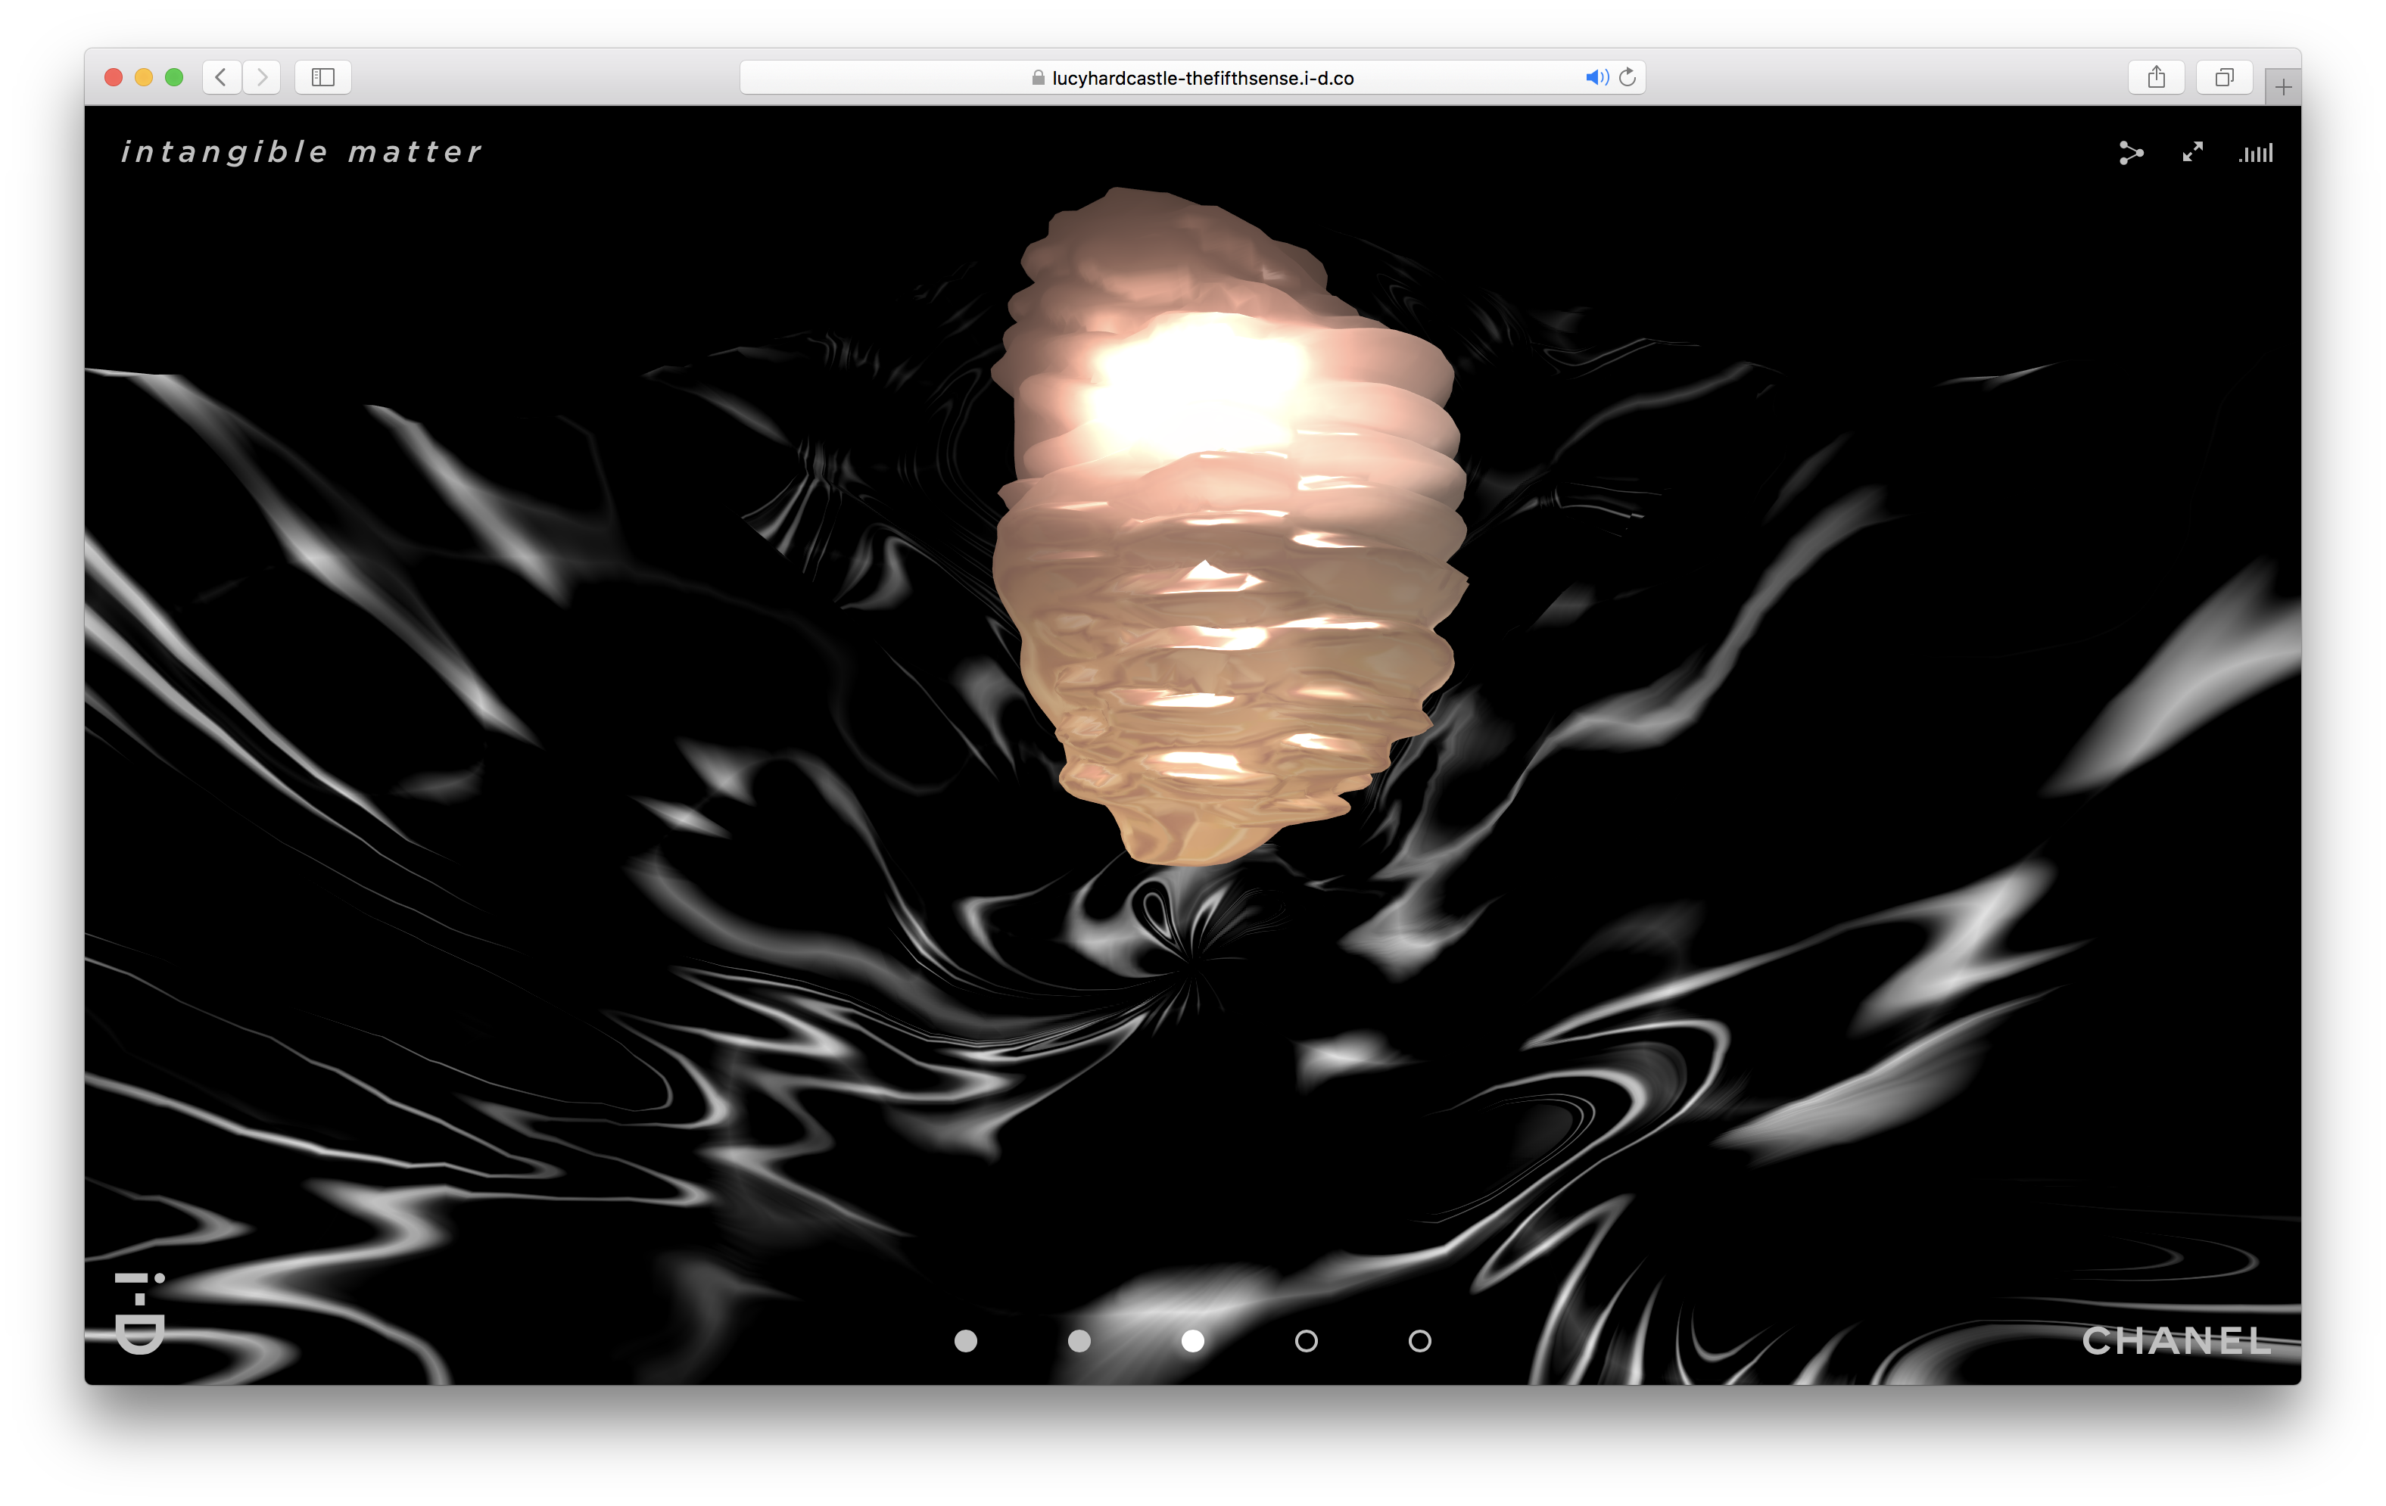Go forward with the browser forward arrow
Viewport: 2386px width, 1506px height.
point(262,77)
